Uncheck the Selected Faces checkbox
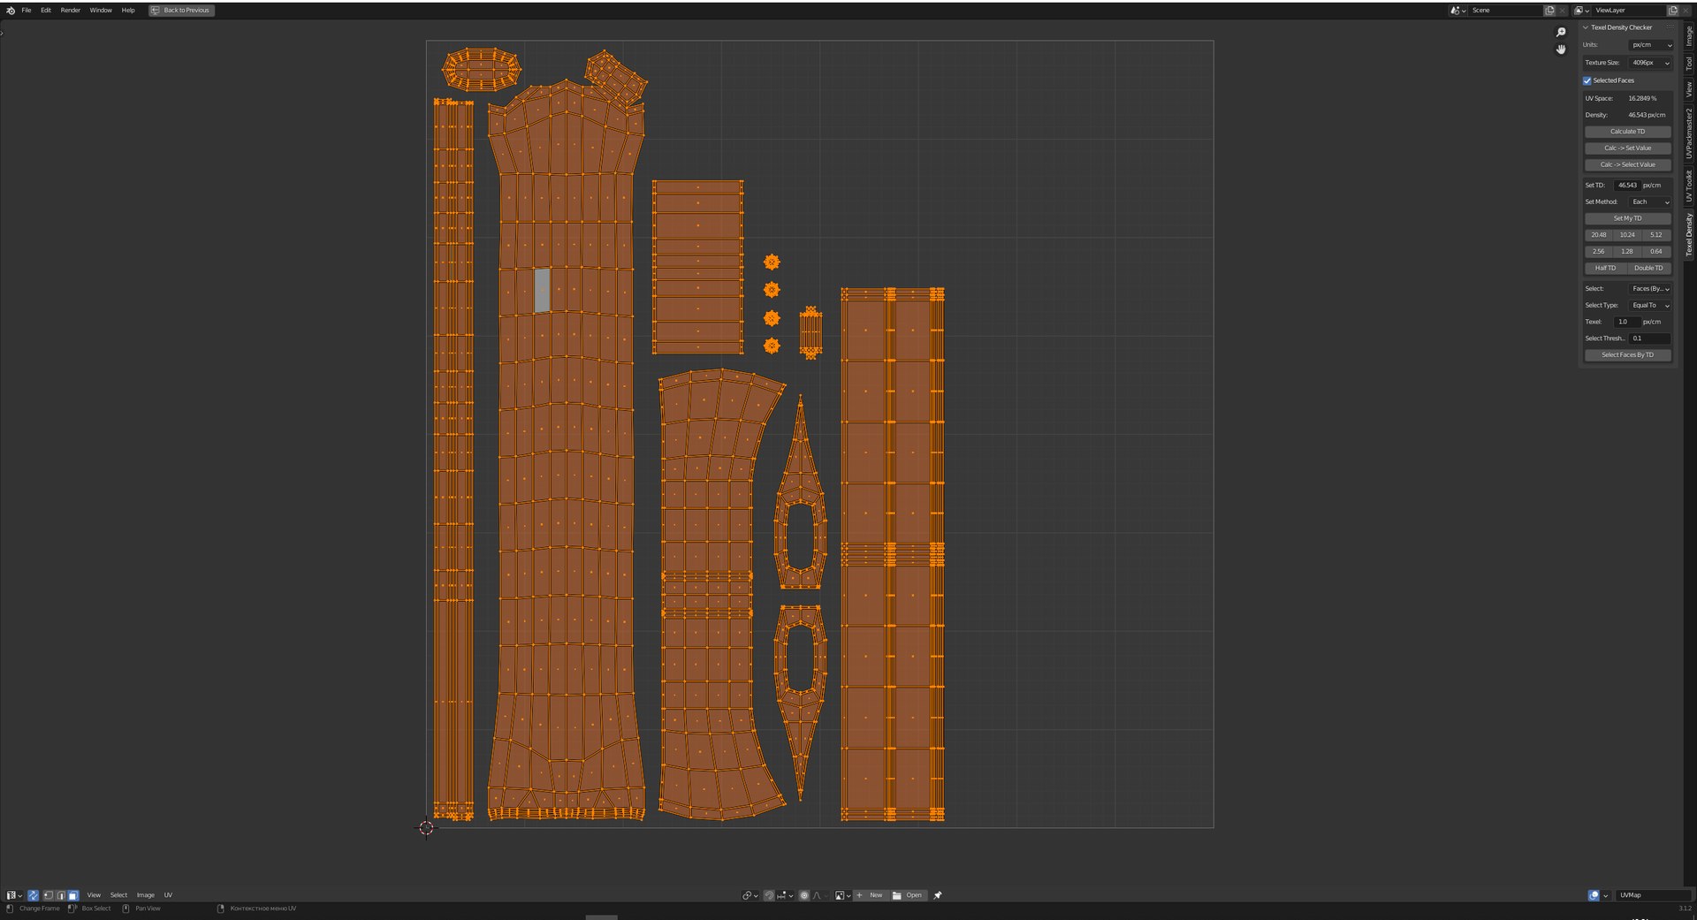The width and height of the screenshot is (1697, 920). (1587, 80)
